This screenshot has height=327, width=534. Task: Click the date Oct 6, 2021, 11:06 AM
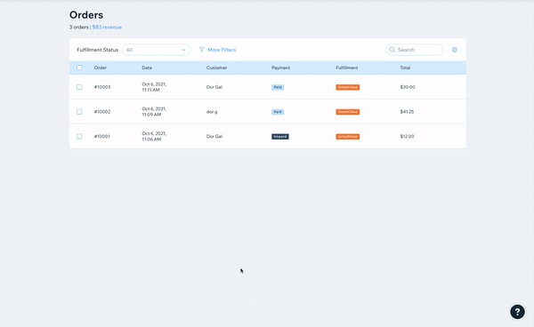pos(154,136)
